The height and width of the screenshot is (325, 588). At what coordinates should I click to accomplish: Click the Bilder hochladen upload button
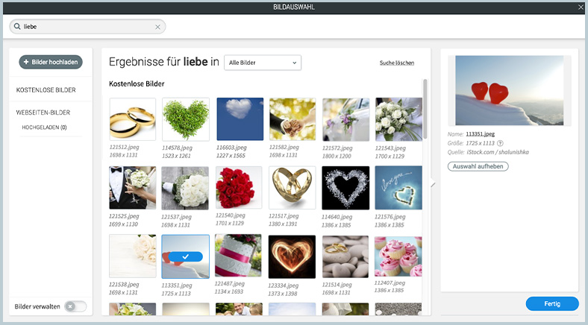pos(51,63)
